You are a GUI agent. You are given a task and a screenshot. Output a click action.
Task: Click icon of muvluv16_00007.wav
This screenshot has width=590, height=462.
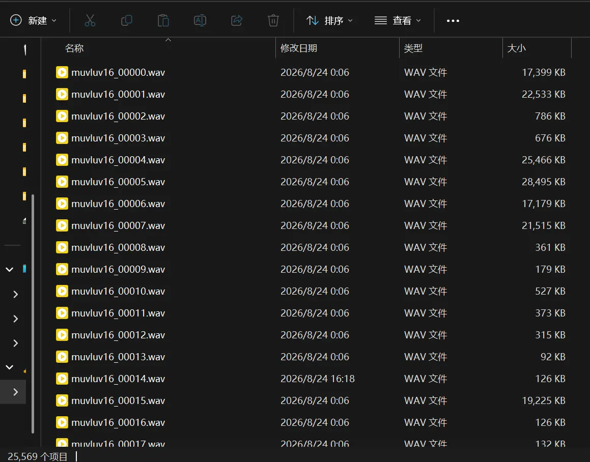click(x=62, y=225)
